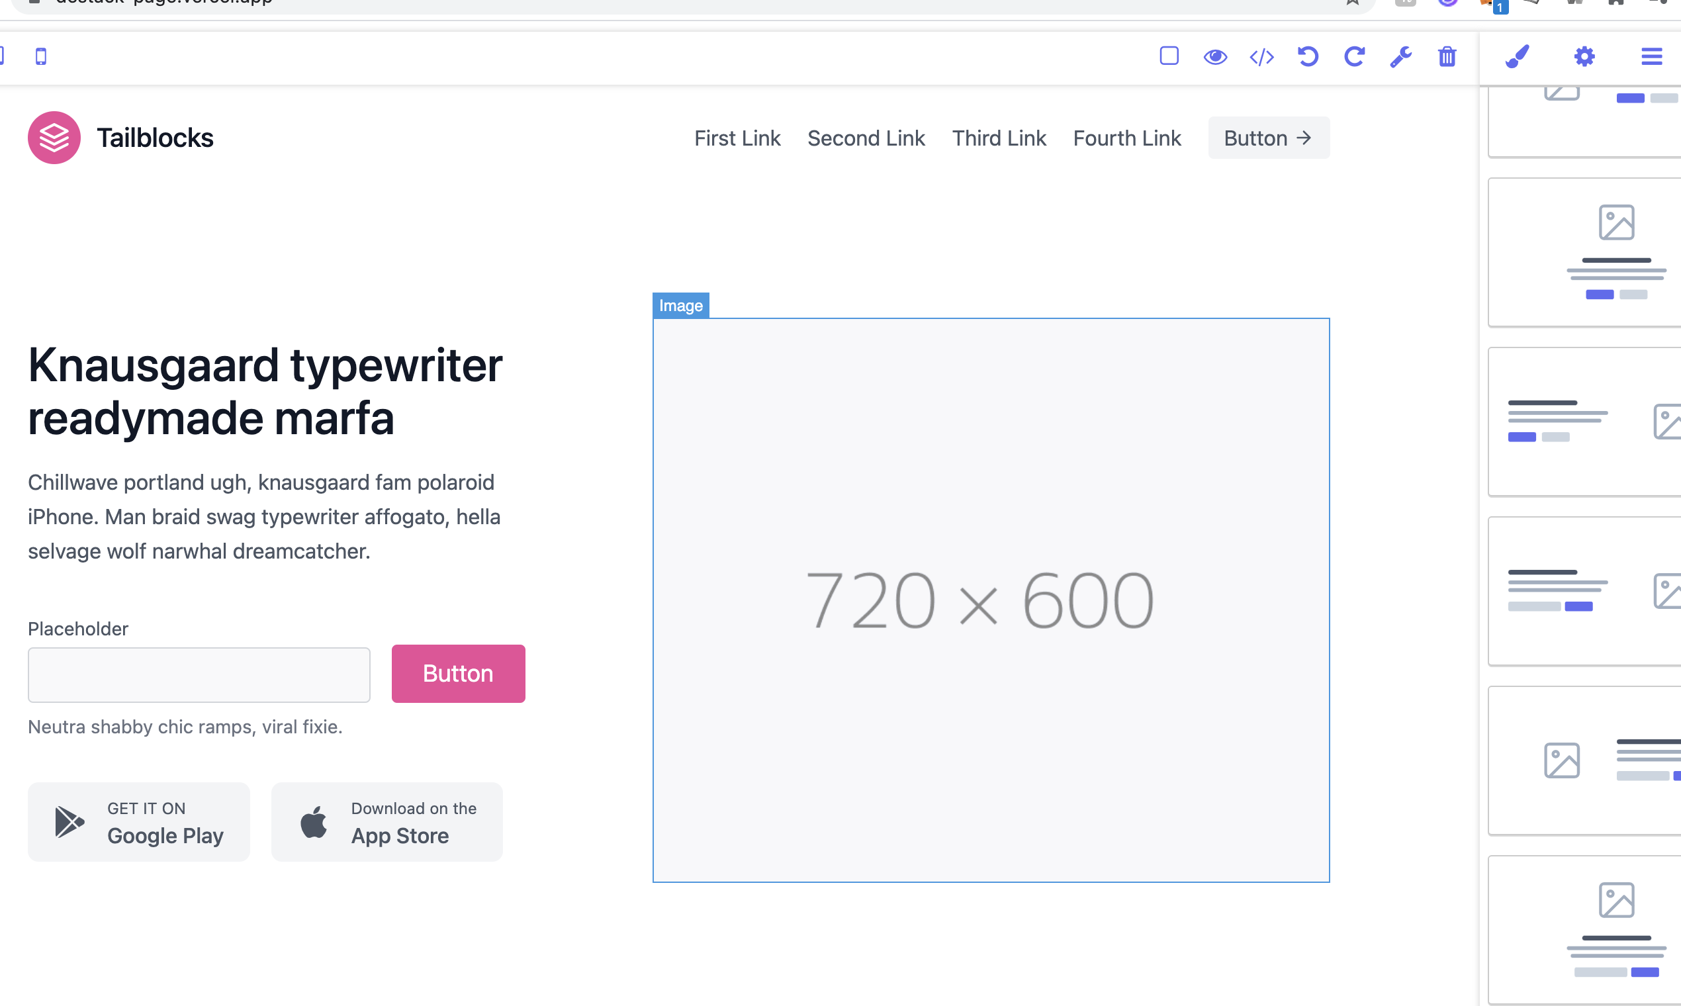Viewport: 1681px width, 1006px height.
Task: Open the theme paintbrush customizer
Action: [1516, 56]
